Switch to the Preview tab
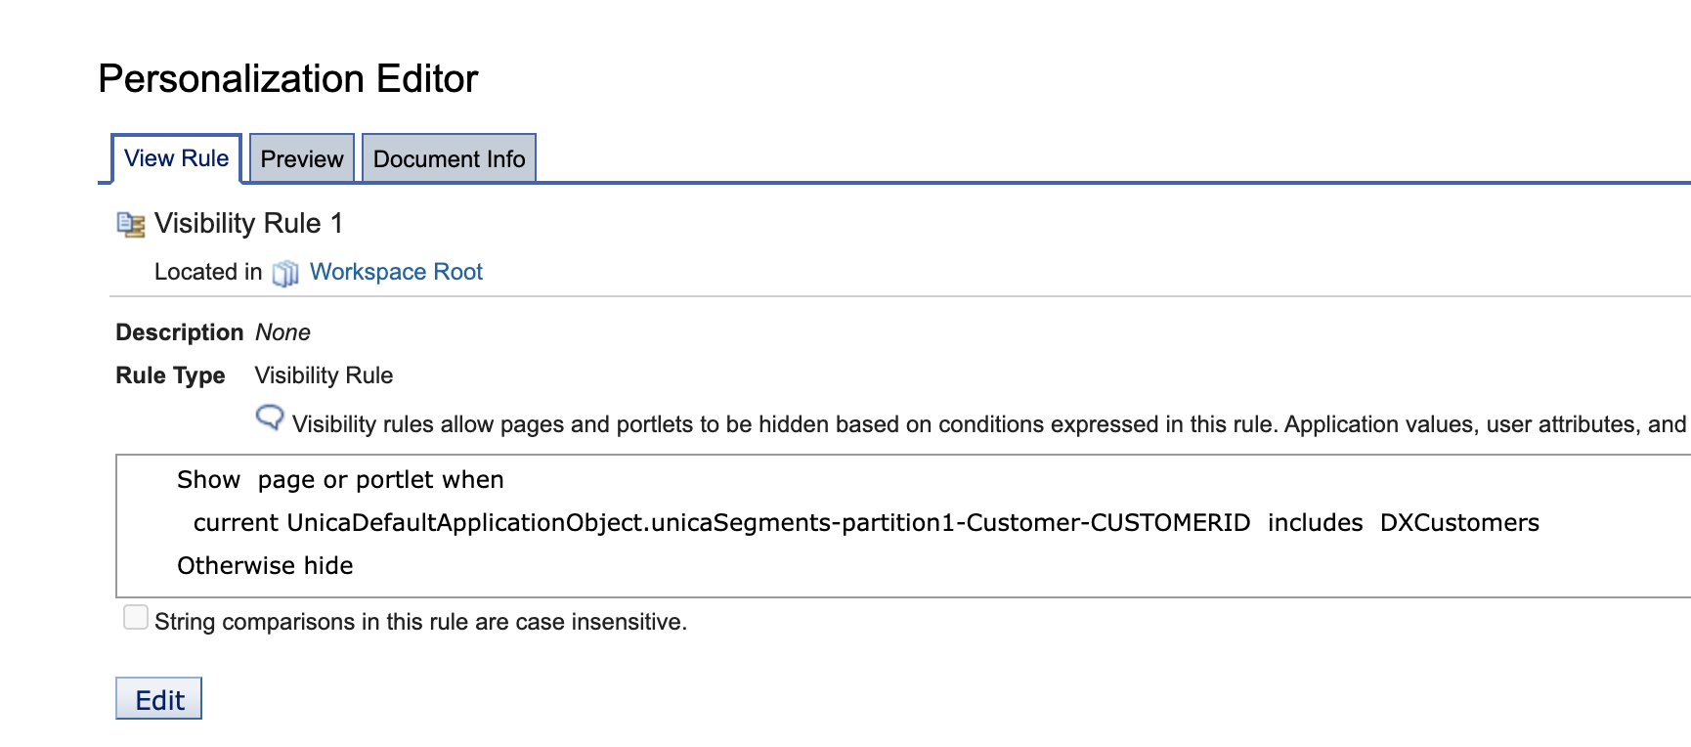The width and height of the screenshot is (1691, 747). tap(302, 159)
